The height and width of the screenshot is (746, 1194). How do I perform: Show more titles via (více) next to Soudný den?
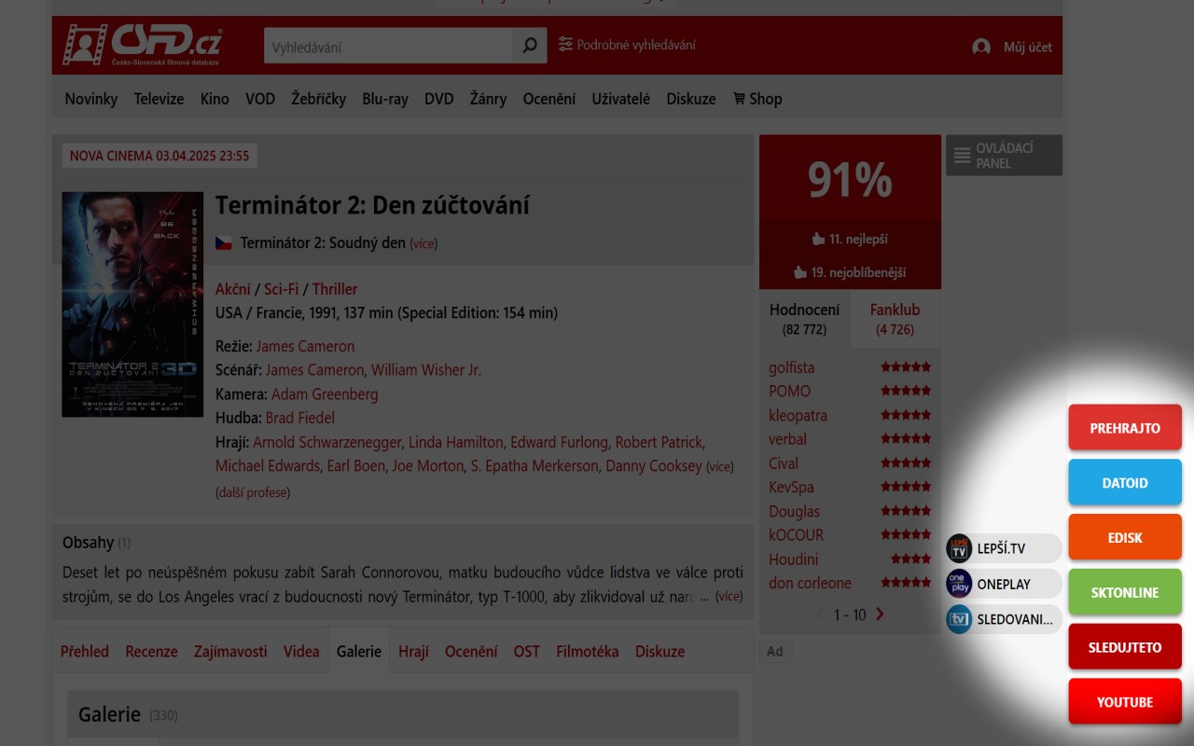click(423, 243)
